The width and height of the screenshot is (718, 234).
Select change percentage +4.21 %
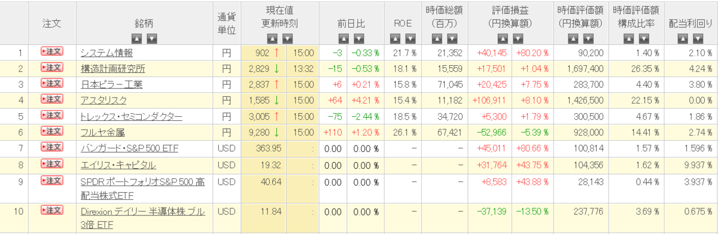click(x=366, y=101)
